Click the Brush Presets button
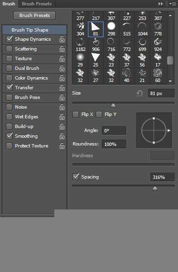This screenshot has width=178, height=272. coord(34,16)
